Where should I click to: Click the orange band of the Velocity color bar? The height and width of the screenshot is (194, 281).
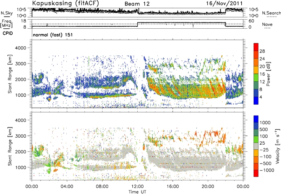(x=256, y=160)
